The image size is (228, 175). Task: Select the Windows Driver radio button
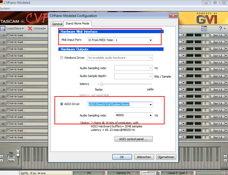point(62,58)
